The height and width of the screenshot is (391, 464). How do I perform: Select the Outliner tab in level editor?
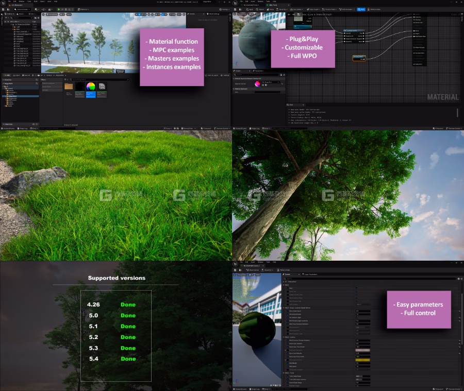coord(9,14)
